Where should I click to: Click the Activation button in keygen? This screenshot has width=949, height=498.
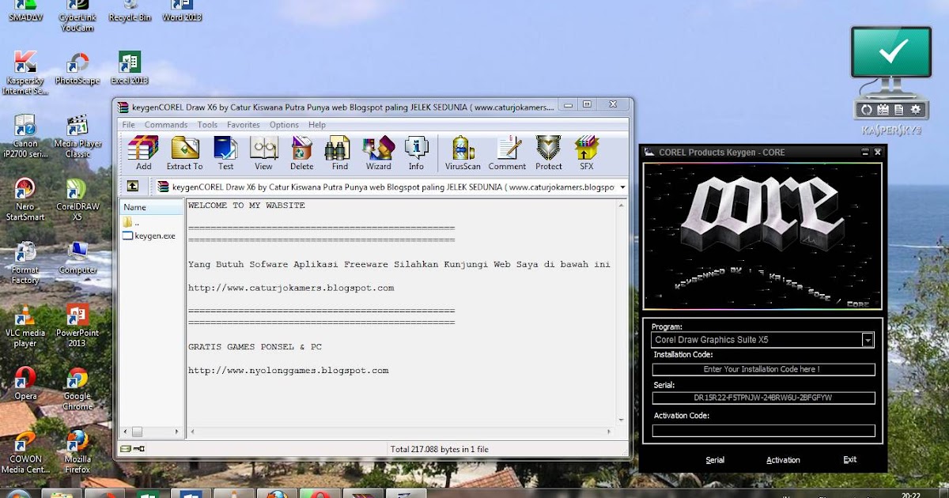pos(783,460)
